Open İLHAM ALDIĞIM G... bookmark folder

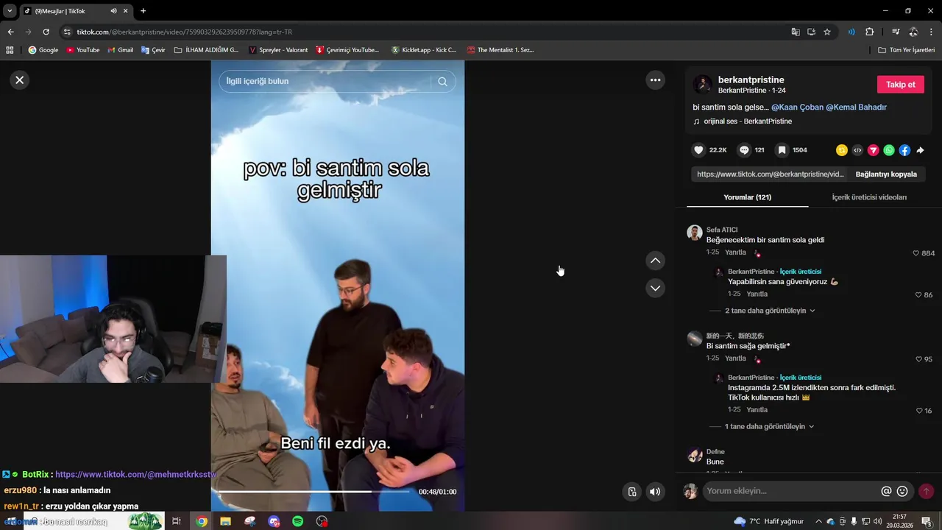tap(207, 50)
